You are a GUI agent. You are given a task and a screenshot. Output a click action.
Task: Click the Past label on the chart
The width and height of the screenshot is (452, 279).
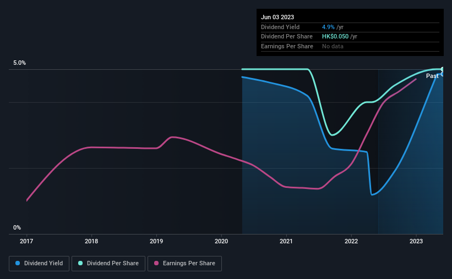(432, 76)
